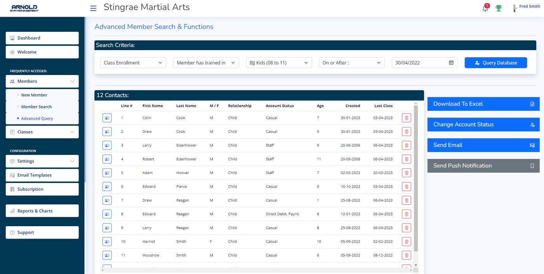Click the Account Status column header

pyautogui.click(x=280, y=106)
